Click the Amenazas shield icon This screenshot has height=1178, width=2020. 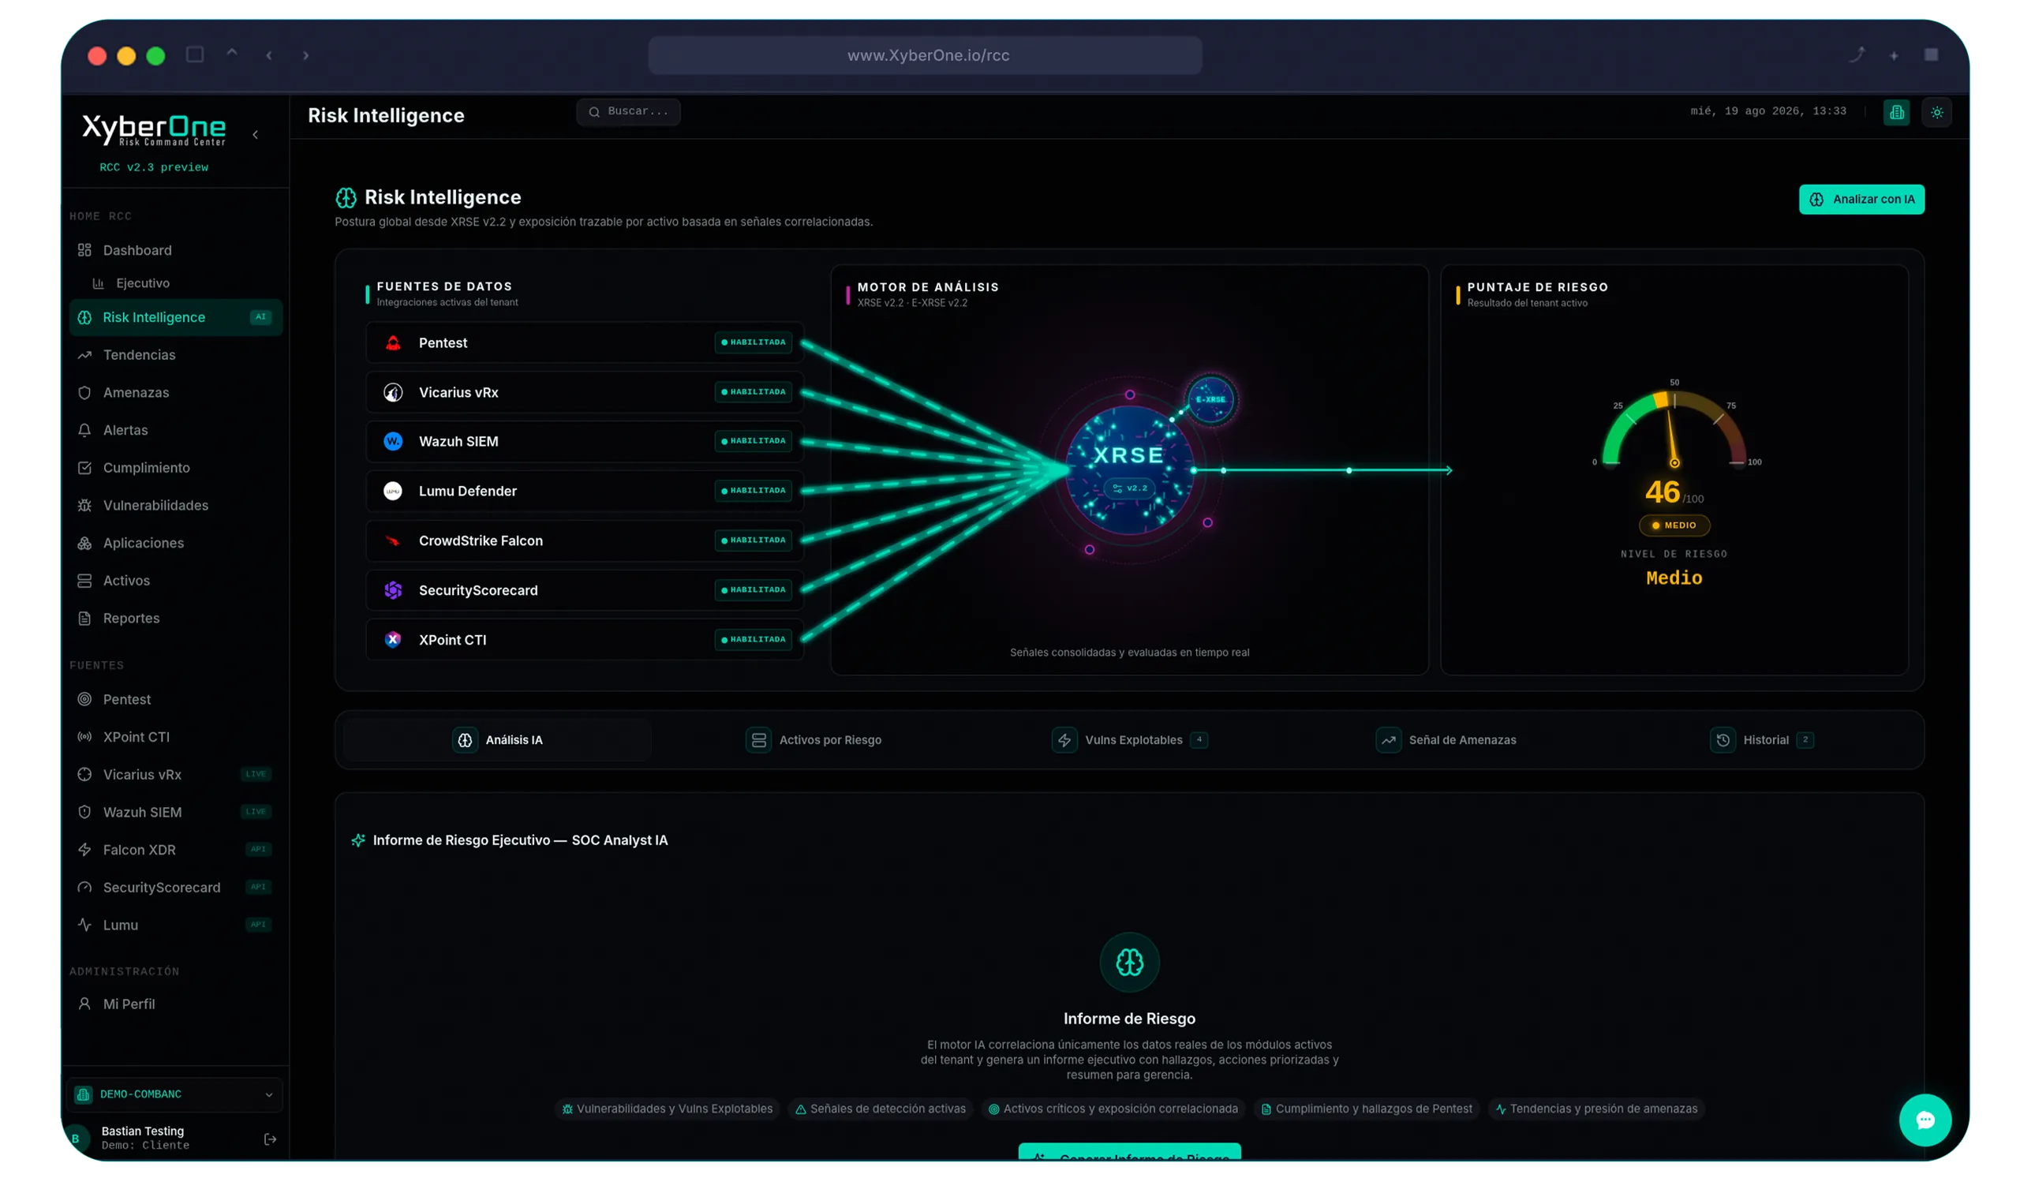point(84,393)
